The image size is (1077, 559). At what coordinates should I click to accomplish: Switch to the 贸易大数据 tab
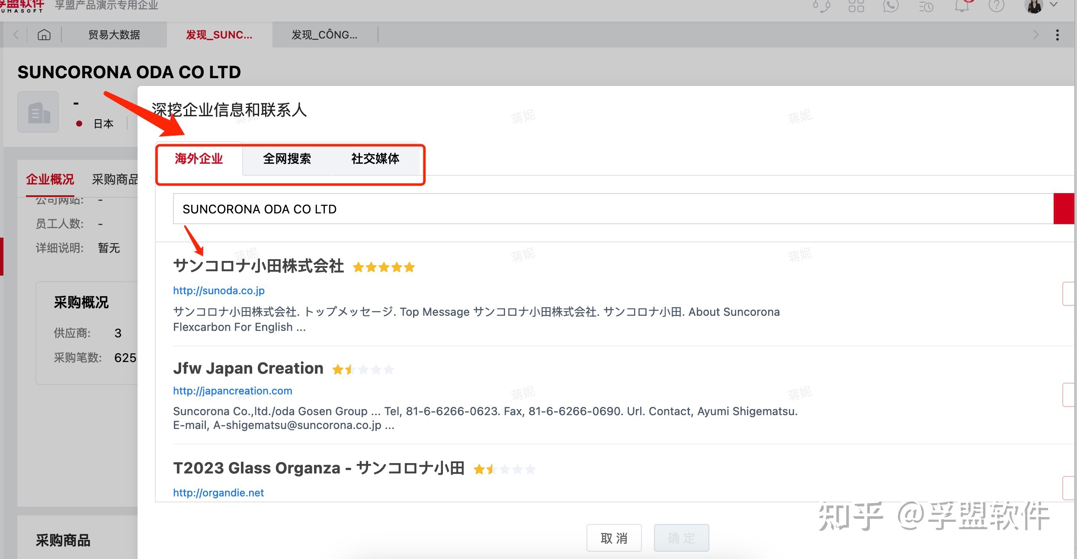[114, 35]
